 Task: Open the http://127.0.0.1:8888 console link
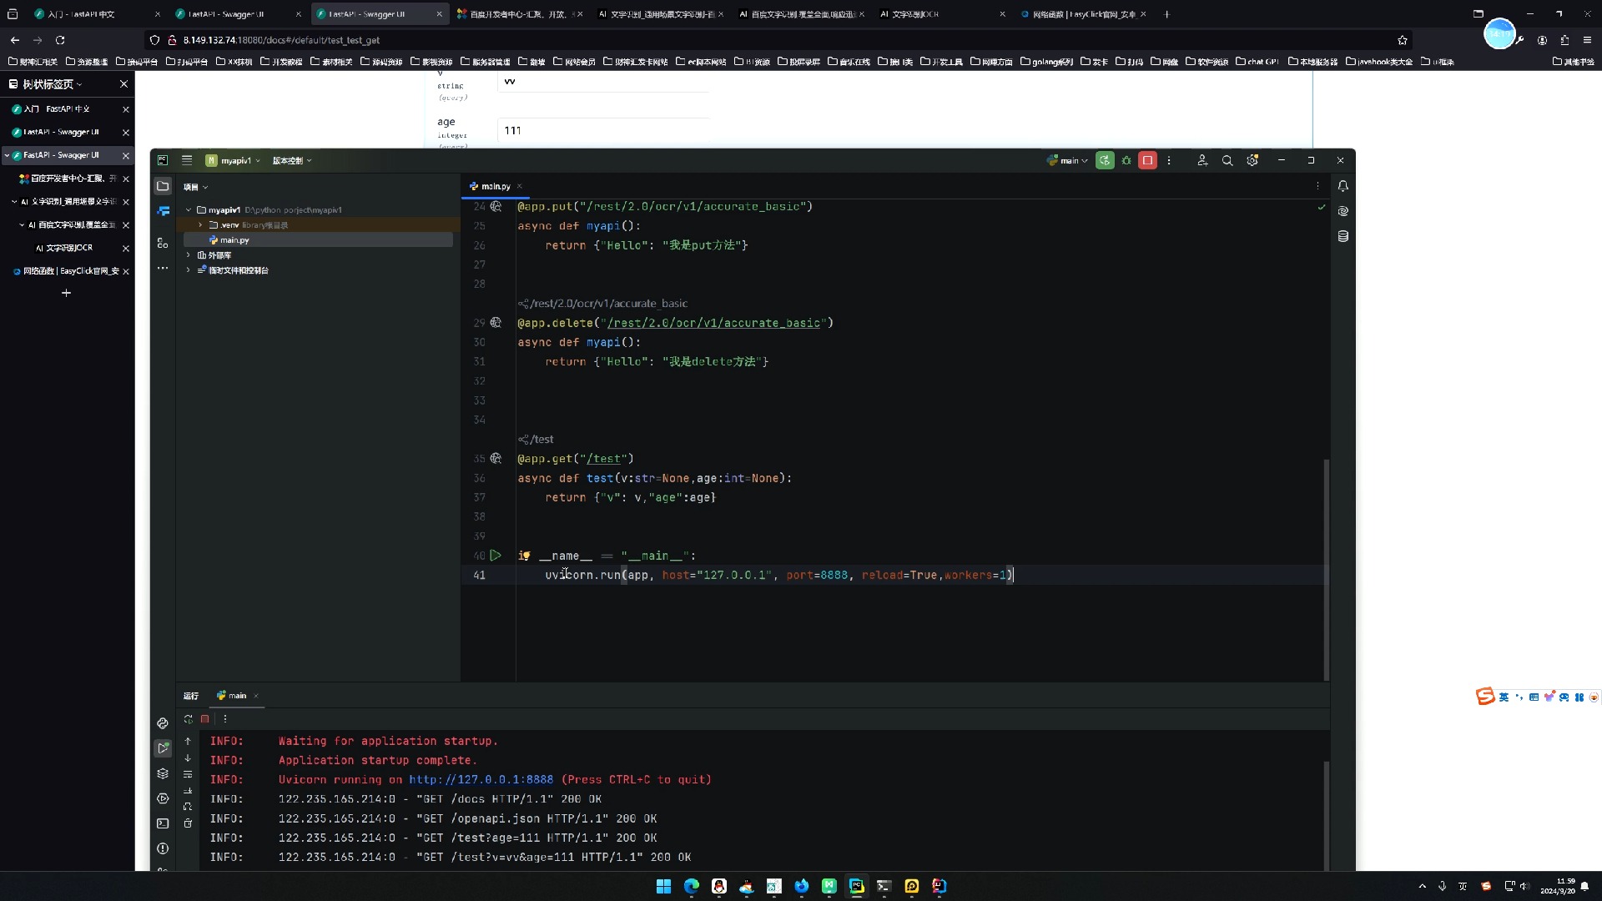(x=481, y=779)
